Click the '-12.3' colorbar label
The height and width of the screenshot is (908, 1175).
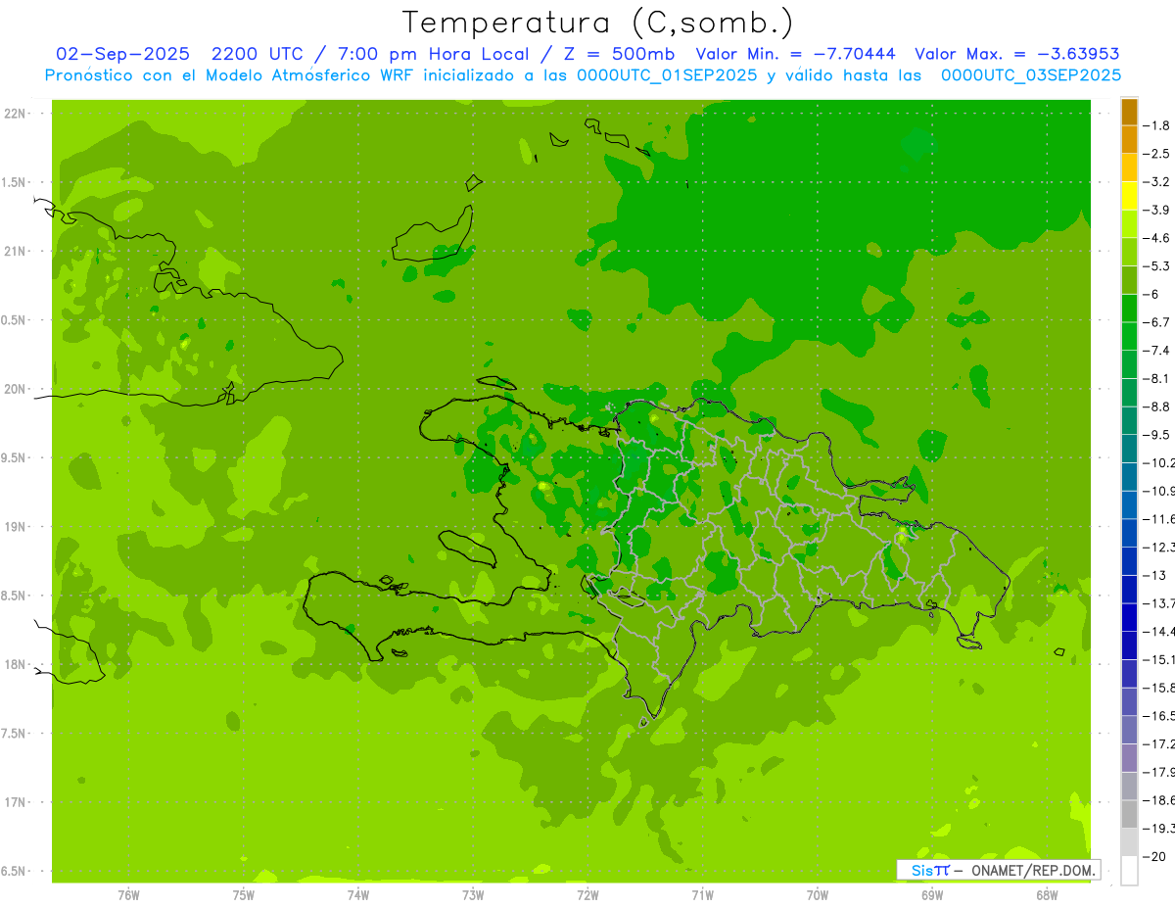click(1159, 547)
